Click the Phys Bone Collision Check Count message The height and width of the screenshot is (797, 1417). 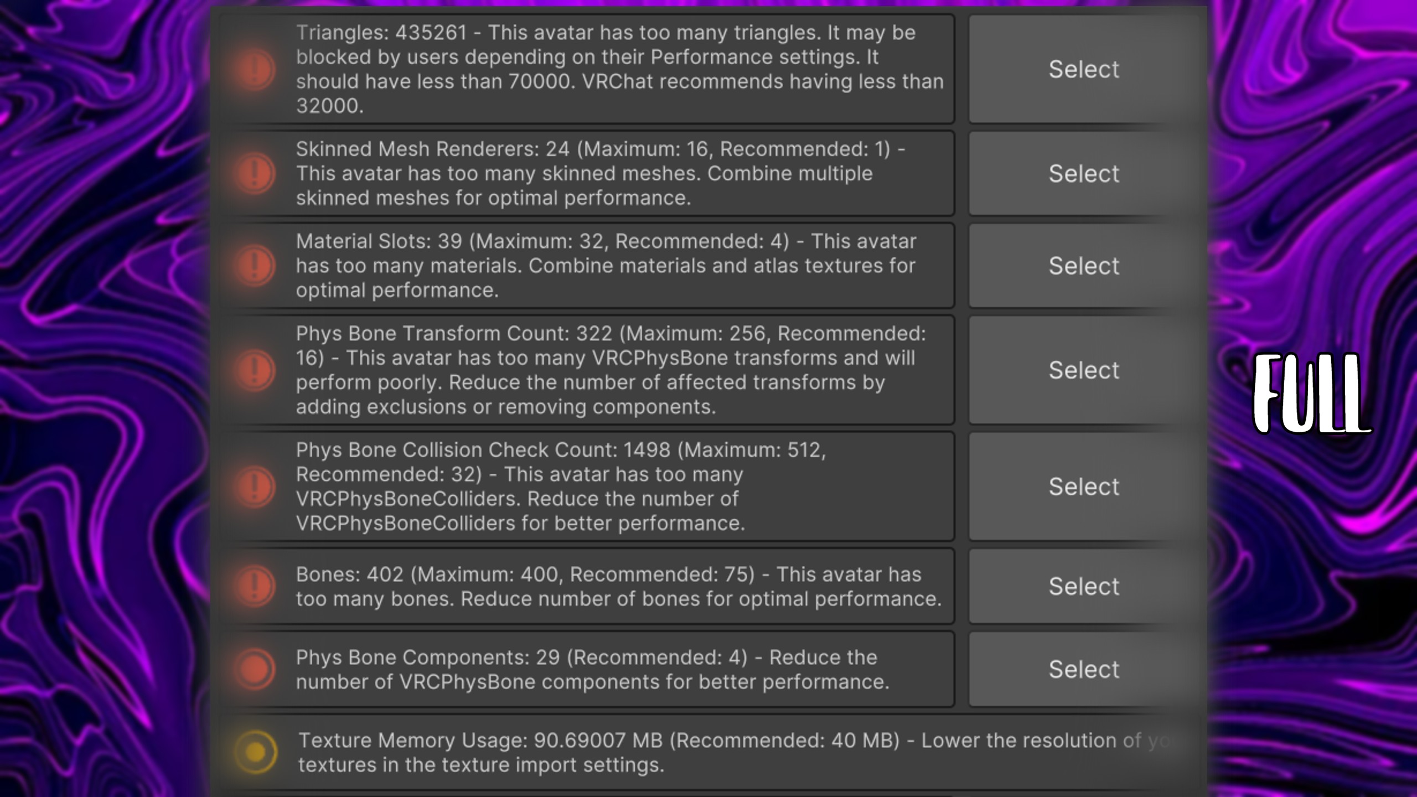[x=561, y=487]
